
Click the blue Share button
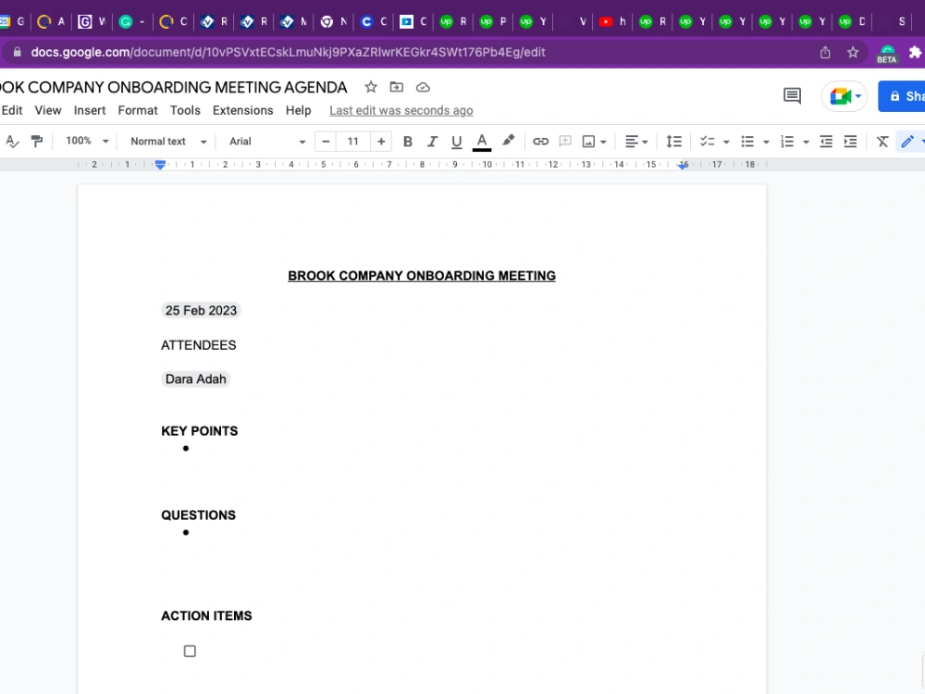click(x=903, y=95)
